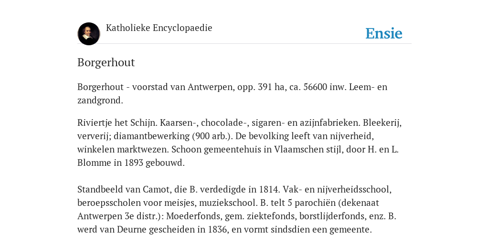Click the paragraph starting 'Riviertje het Schijn'
The image size is (489, 244).
pyautogui.click(x=240, y=142)
